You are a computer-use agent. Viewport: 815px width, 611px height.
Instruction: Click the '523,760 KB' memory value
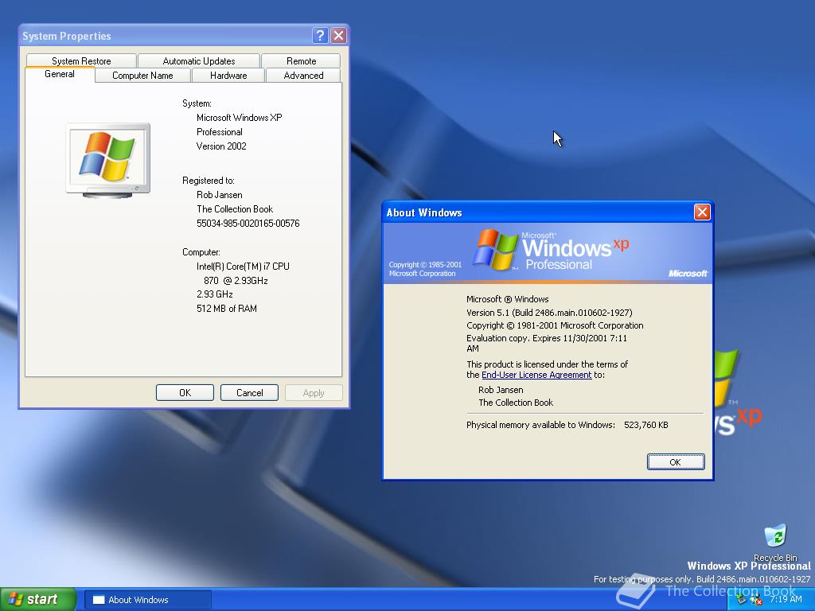646,425
